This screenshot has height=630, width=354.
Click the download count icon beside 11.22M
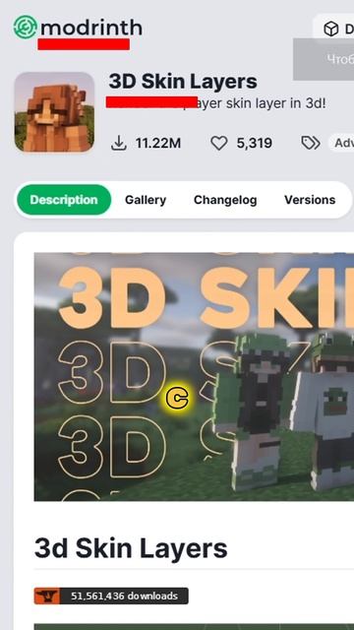(119, 143)
